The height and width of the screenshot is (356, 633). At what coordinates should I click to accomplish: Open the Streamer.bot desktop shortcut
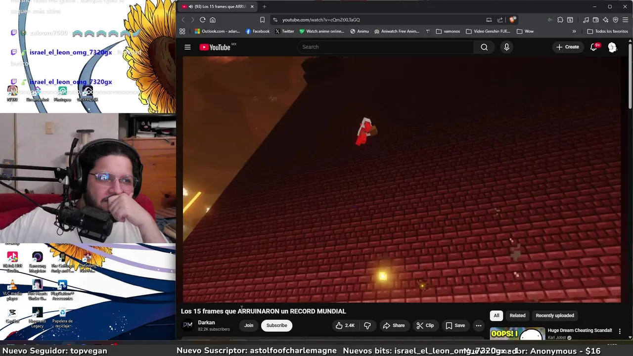[38, 94]
